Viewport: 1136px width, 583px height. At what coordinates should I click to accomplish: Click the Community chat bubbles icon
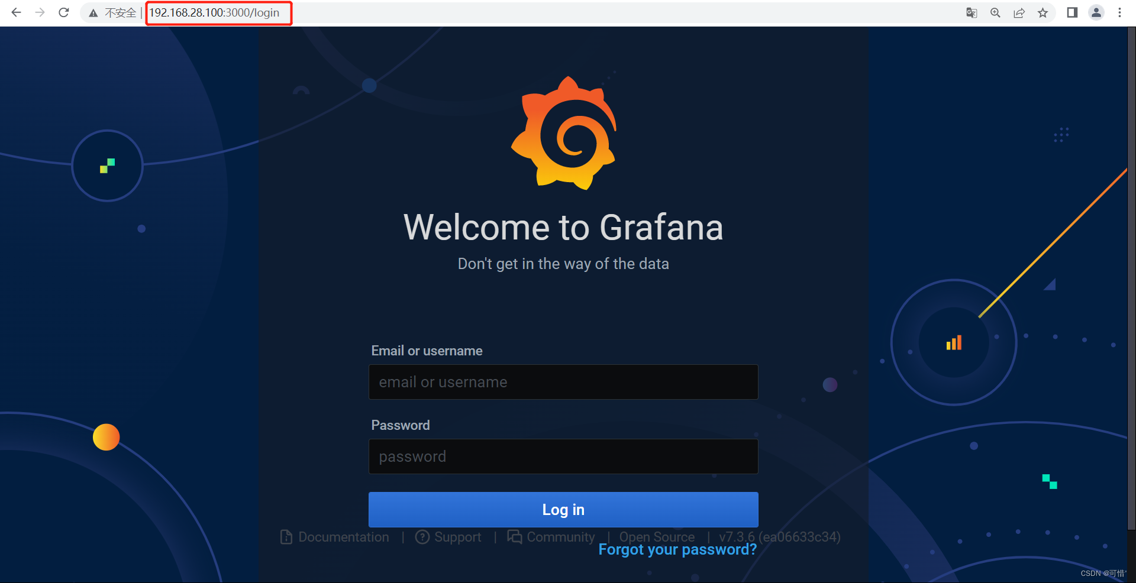pyautogui.click(x=515, y=537)
